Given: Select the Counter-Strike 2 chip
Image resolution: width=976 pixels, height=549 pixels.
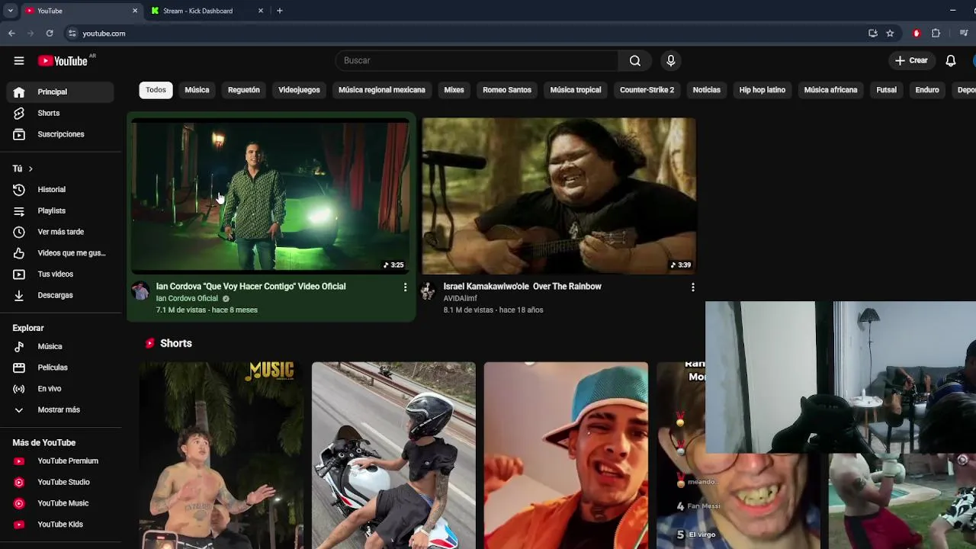Looking at the screenshot, I should (x=647, y=90).
